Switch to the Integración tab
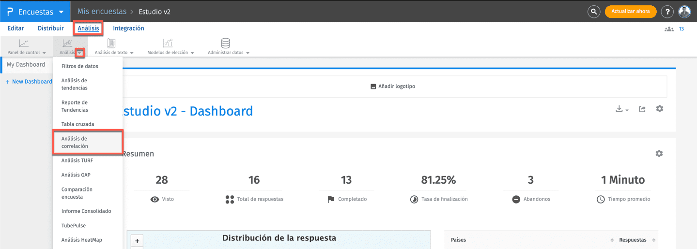This screenshot has height=249, width=697. [128, 29]
